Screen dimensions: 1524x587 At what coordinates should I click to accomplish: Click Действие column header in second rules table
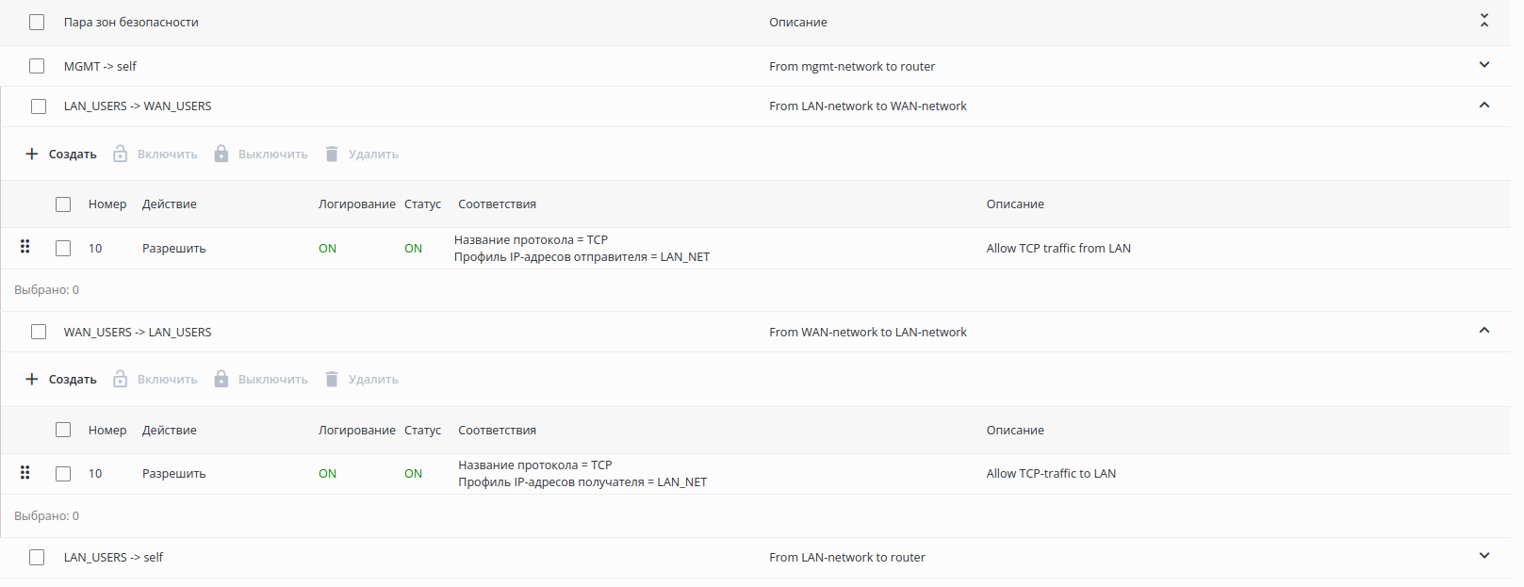point(169,430)
